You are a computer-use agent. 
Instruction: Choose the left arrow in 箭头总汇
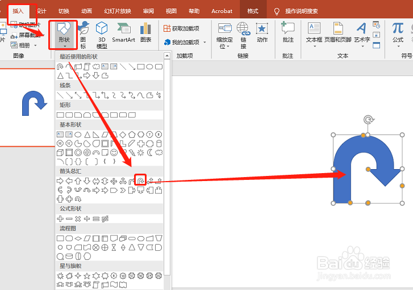[69, 181]
